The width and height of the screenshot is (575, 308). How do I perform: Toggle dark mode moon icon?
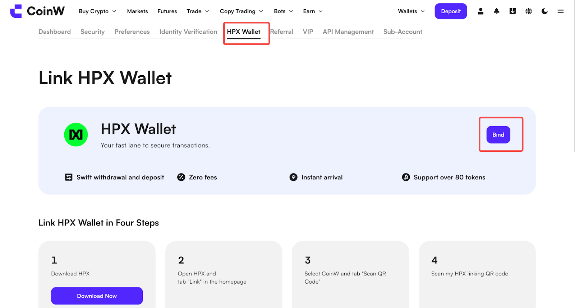[x=544, y=11]
